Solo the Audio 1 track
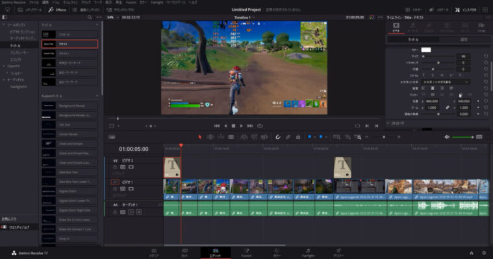 131,212
